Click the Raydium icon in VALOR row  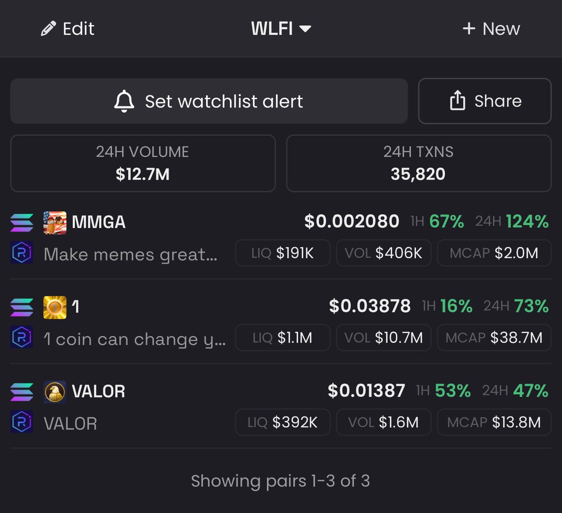22,422
